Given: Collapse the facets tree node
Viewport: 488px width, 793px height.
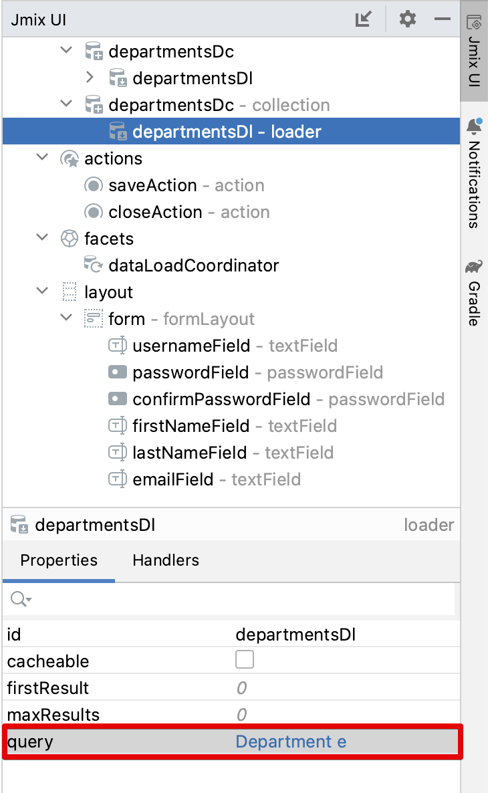Looking at the screenshot, I should (43, 239).
